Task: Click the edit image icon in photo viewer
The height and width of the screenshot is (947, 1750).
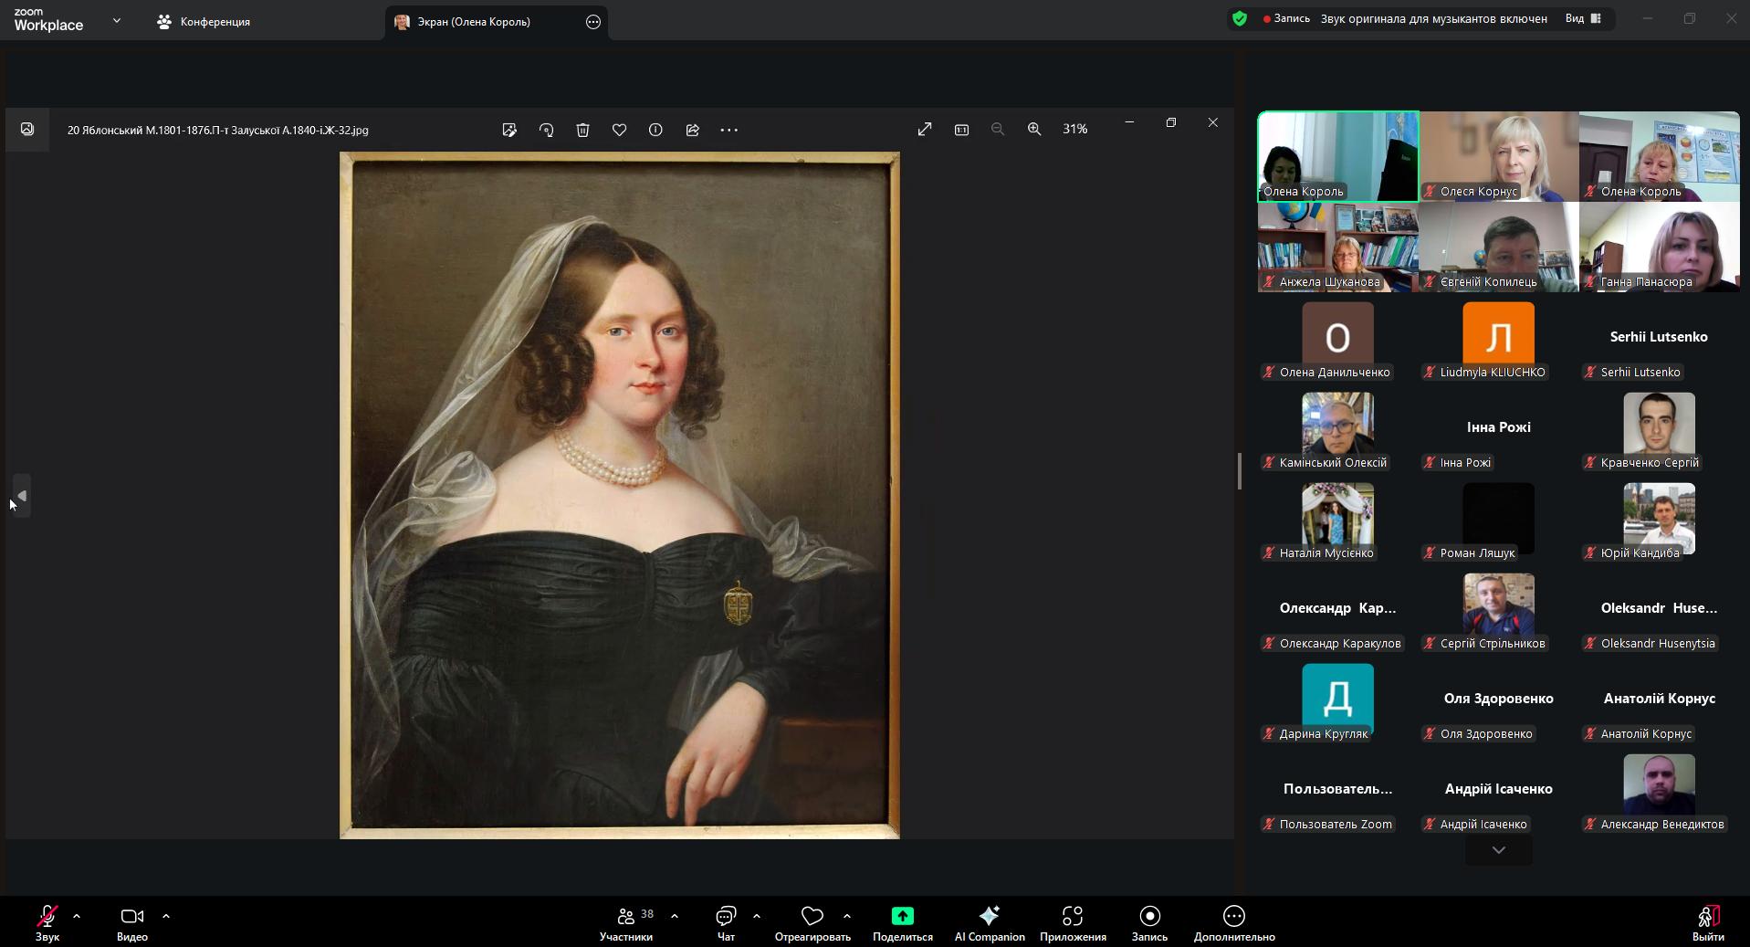Action: [509, 130]
